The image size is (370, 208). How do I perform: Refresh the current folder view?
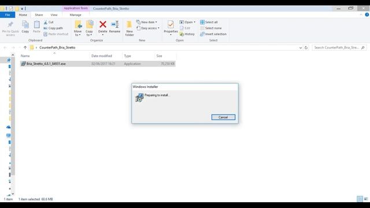(306, 47)
